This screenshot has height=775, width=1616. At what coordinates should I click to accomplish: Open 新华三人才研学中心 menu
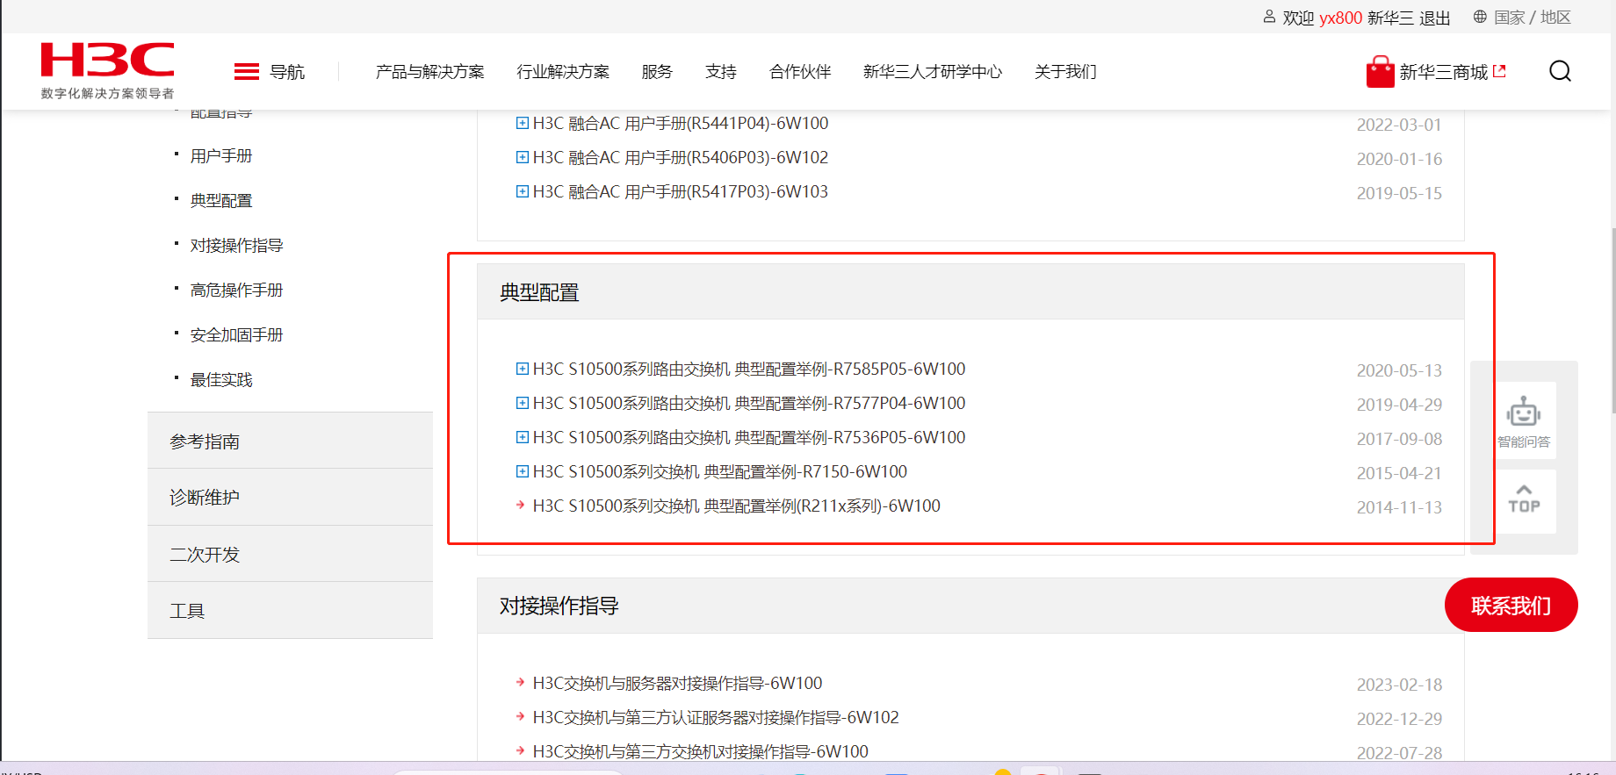(x=933, y=72)
